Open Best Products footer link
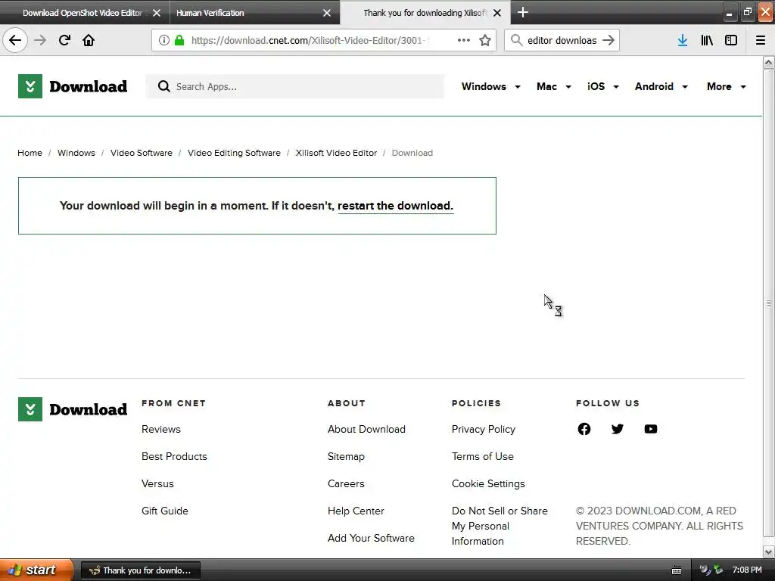This screenshot has height=581, width=775. [x=174, y=456]
